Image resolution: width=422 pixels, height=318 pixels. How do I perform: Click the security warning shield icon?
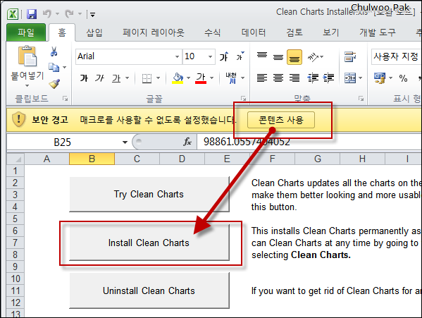coord(18,119)
